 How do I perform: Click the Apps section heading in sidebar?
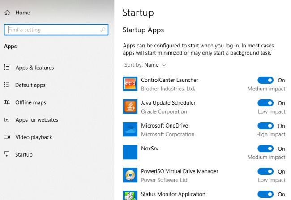pos(10,47)
